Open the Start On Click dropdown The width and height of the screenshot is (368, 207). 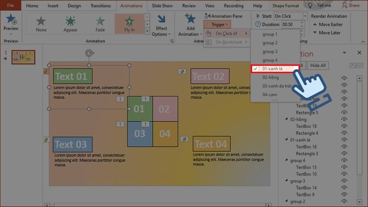tap(305, 16)
